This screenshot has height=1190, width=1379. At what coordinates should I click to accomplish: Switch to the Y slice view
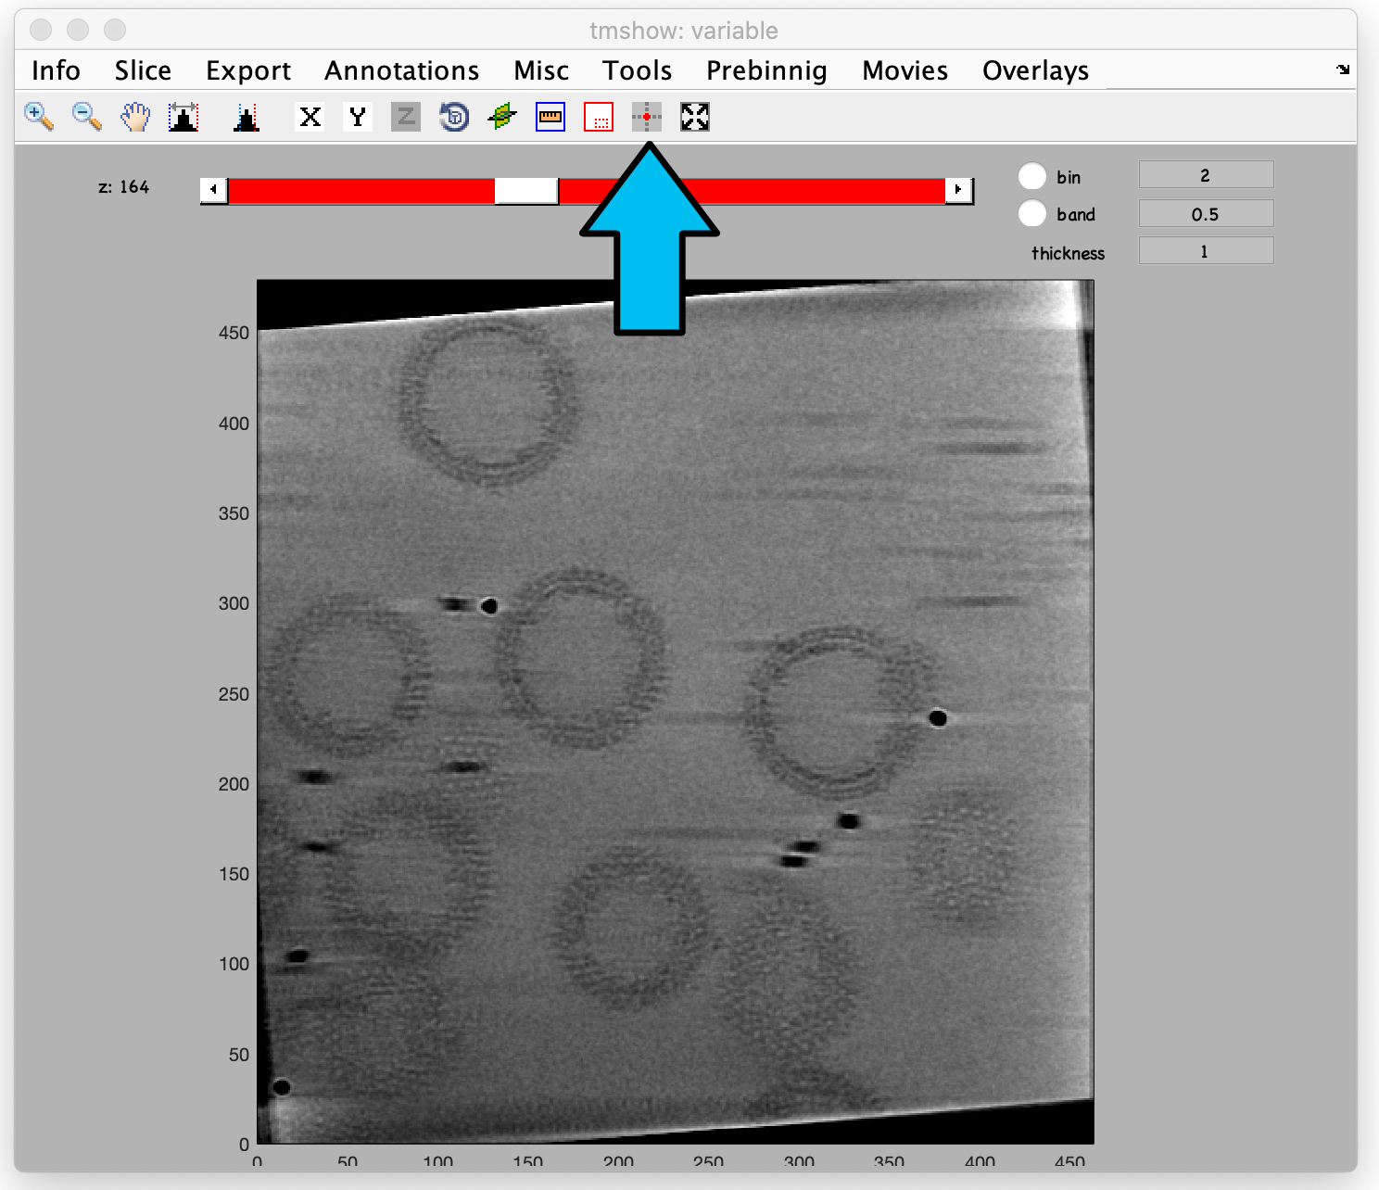[x=357, y=116]
